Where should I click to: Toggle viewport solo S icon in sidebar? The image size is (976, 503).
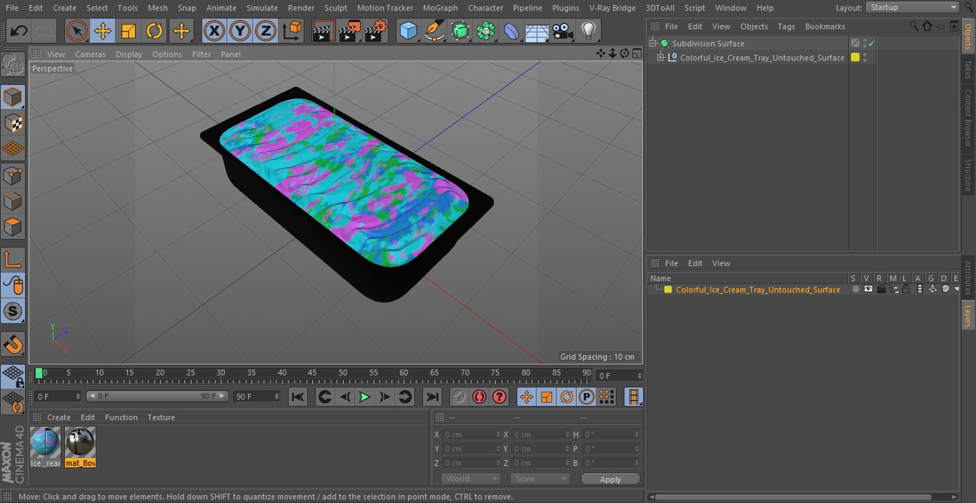coord(13,311)
